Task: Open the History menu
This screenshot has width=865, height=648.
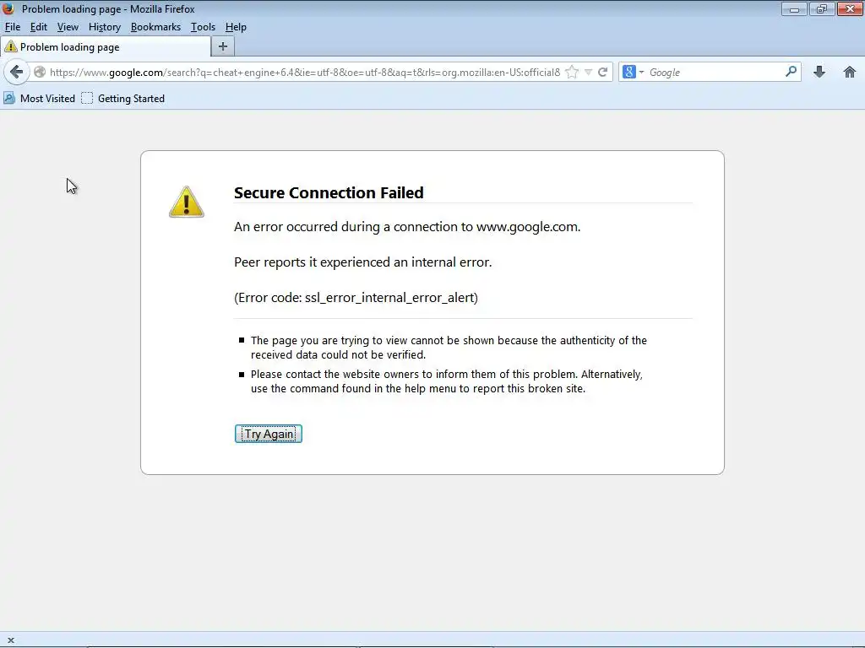Action: click(x=104, y=27)
